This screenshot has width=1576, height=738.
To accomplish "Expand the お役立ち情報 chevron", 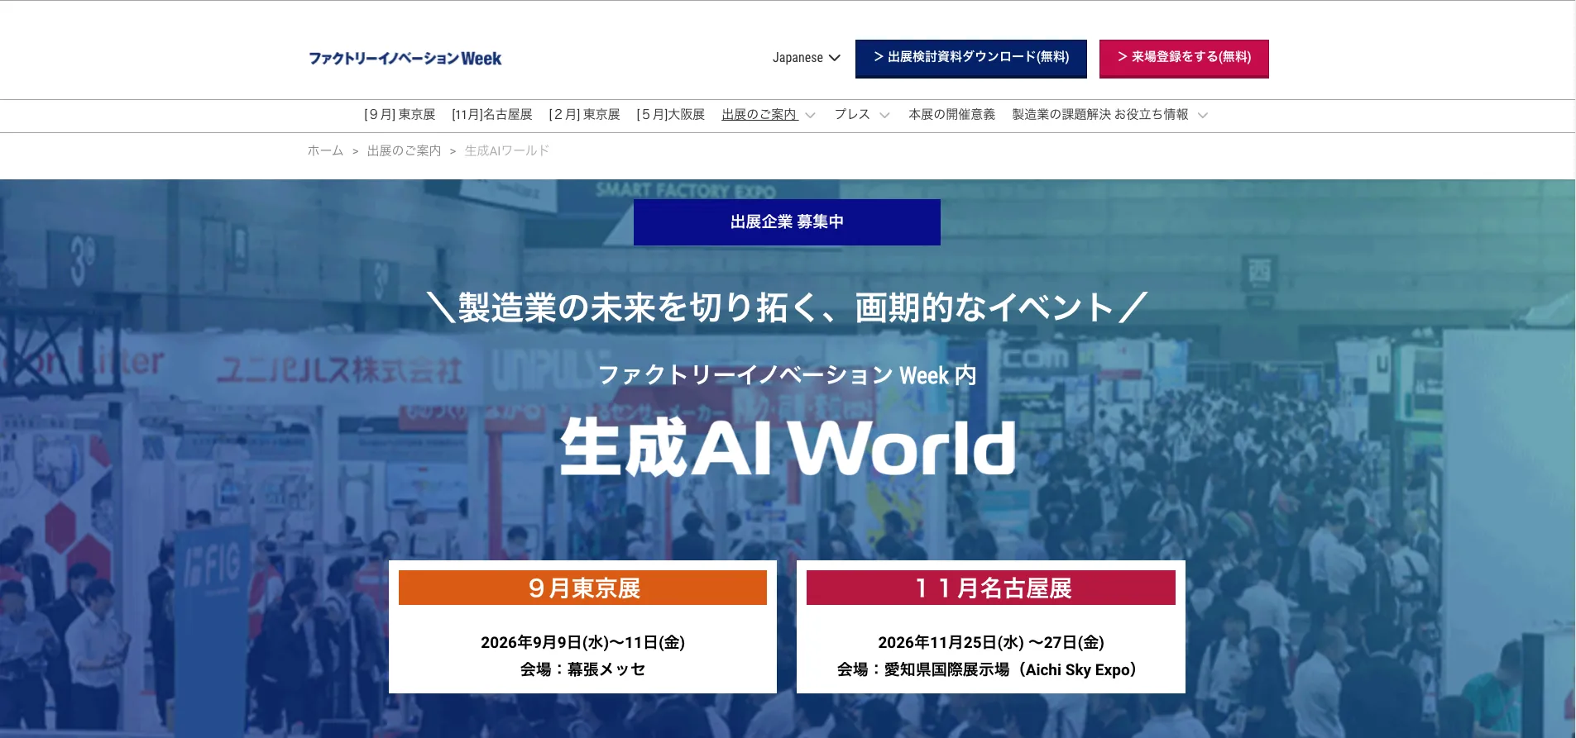I will [x=1203, y=116].
